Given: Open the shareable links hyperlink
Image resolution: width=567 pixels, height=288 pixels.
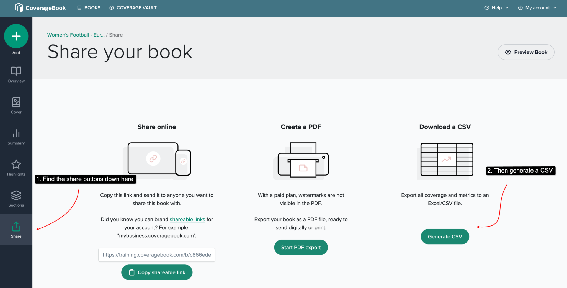Looking at the screenshot, I should [x=187, y=219].
